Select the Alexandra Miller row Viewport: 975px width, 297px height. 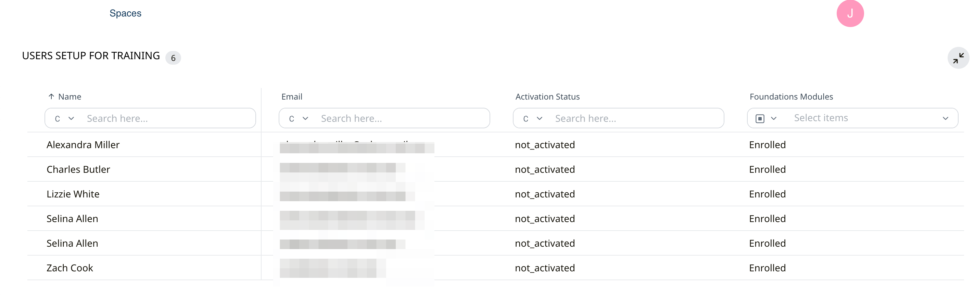[83, 145]
